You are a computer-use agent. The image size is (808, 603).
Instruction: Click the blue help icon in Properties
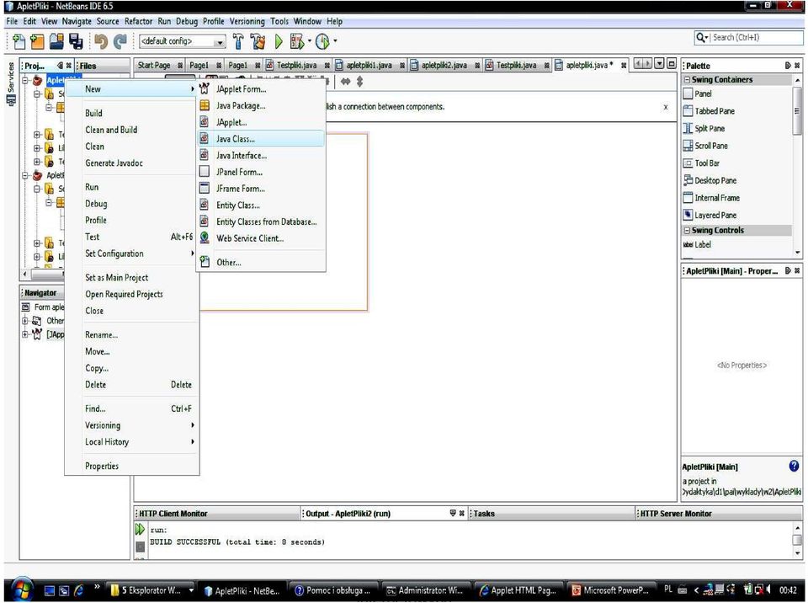click(x=794, y=466)
